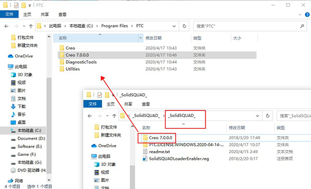The image size is (311, 189).
Task: Open the 查看 tab in _SolidSQUAD_ window
Action: point(146,104)
